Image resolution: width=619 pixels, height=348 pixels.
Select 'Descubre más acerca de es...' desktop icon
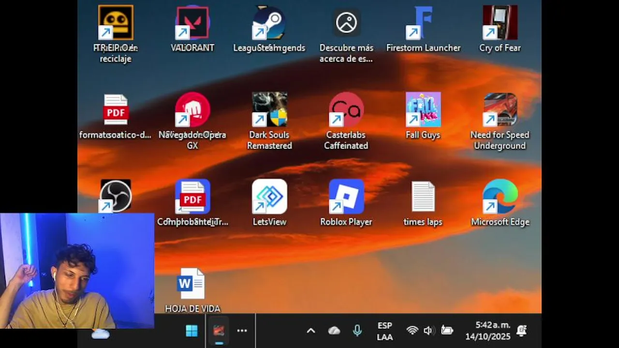pos(346,23)
